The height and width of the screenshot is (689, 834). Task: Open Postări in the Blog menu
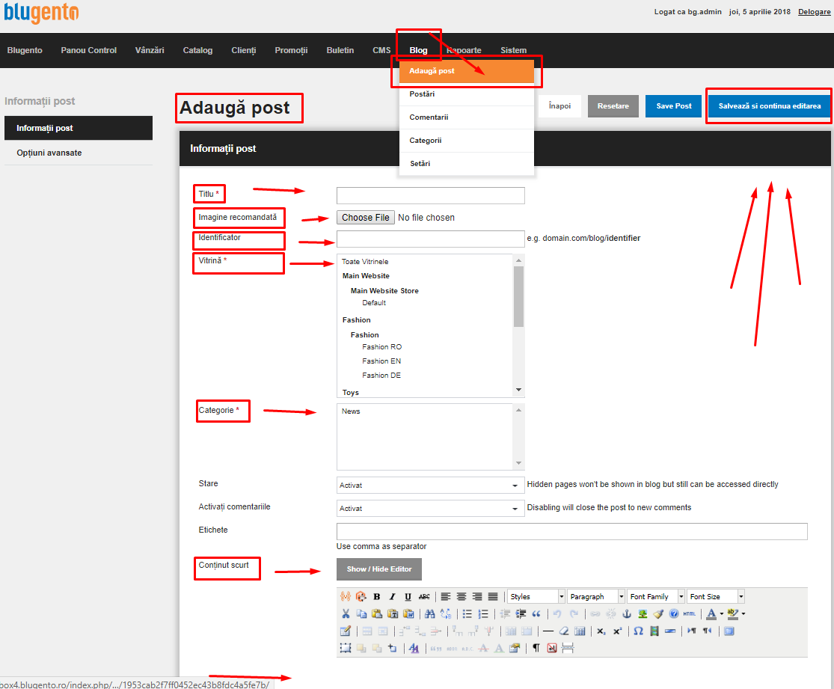pos(467,94)
